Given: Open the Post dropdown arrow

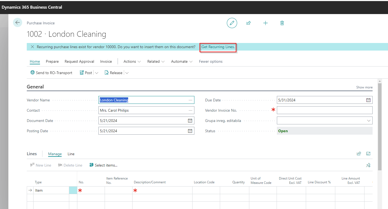Looking at the screenshot, I should tap(97, 73).
